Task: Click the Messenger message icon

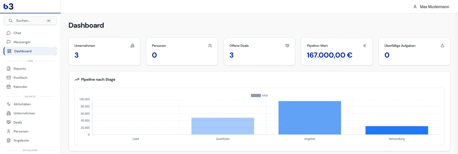Action: pyautogui.click(x=9, y=42)
